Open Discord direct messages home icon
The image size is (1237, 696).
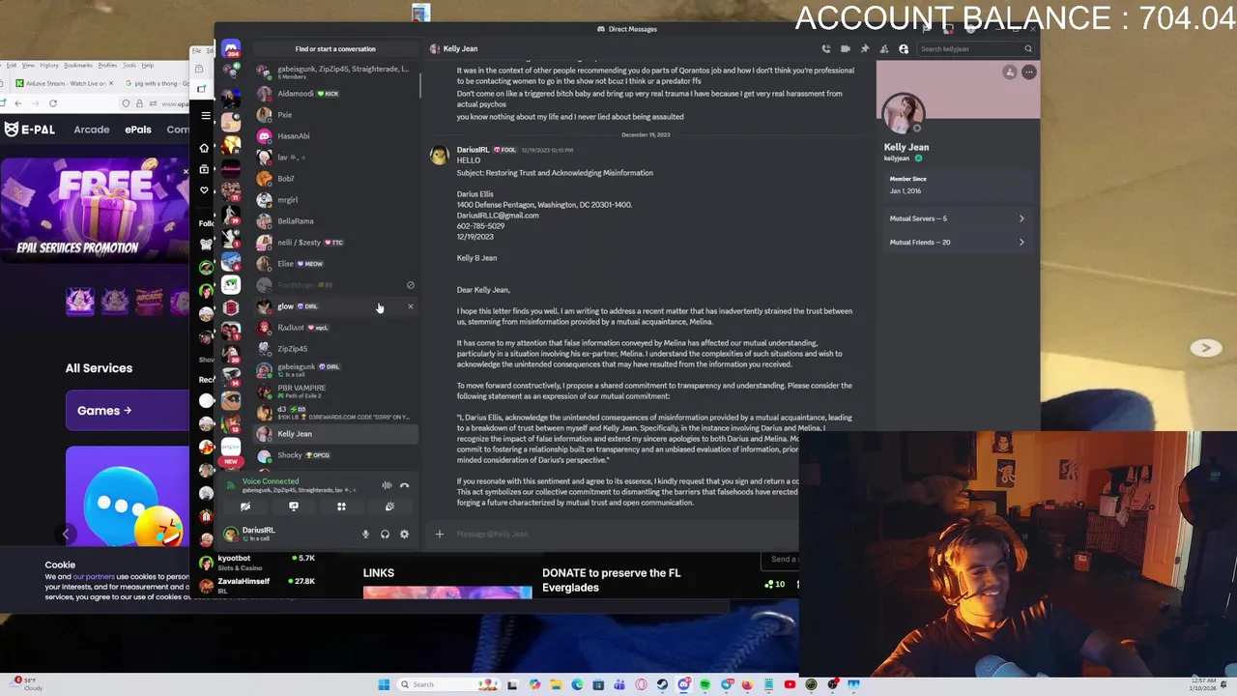(x=231, y=48)
